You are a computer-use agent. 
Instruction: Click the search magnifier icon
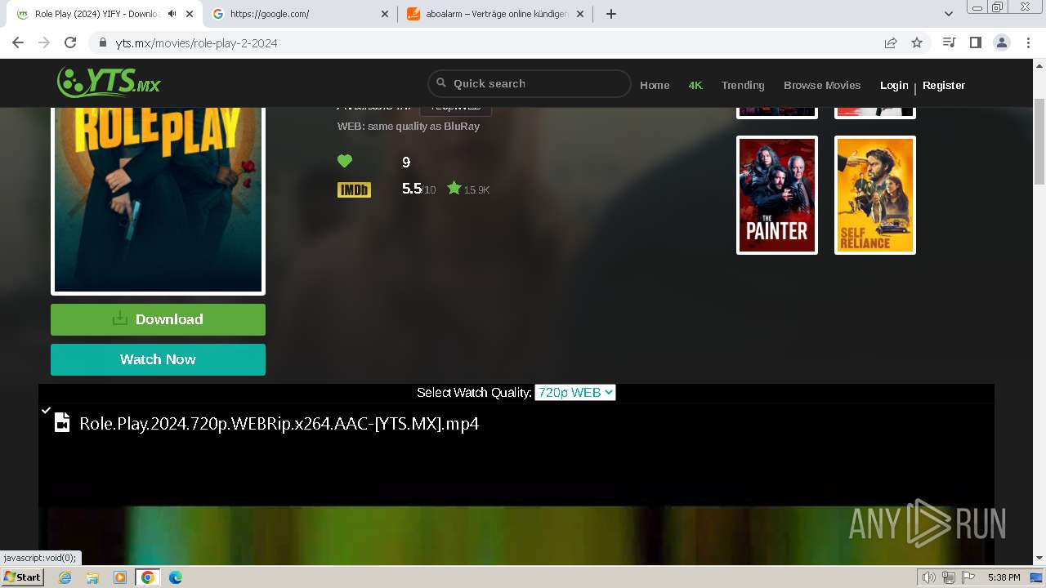[441, 83]
